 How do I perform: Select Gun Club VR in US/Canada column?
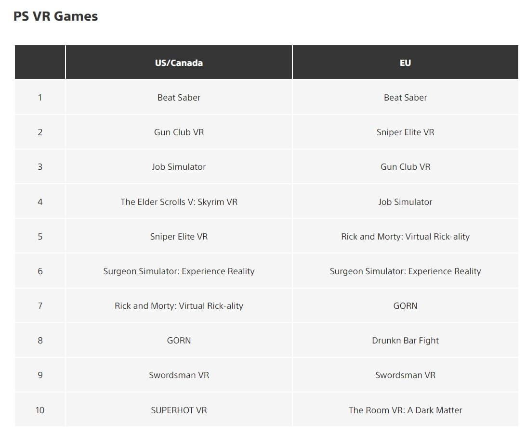(179, 132)
